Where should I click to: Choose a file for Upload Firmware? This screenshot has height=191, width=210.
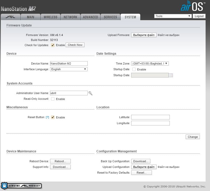(144, 35)
